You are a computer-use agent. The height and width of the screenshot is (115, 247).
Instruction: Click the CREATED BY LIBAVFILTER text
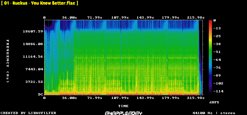pos(28,113)
